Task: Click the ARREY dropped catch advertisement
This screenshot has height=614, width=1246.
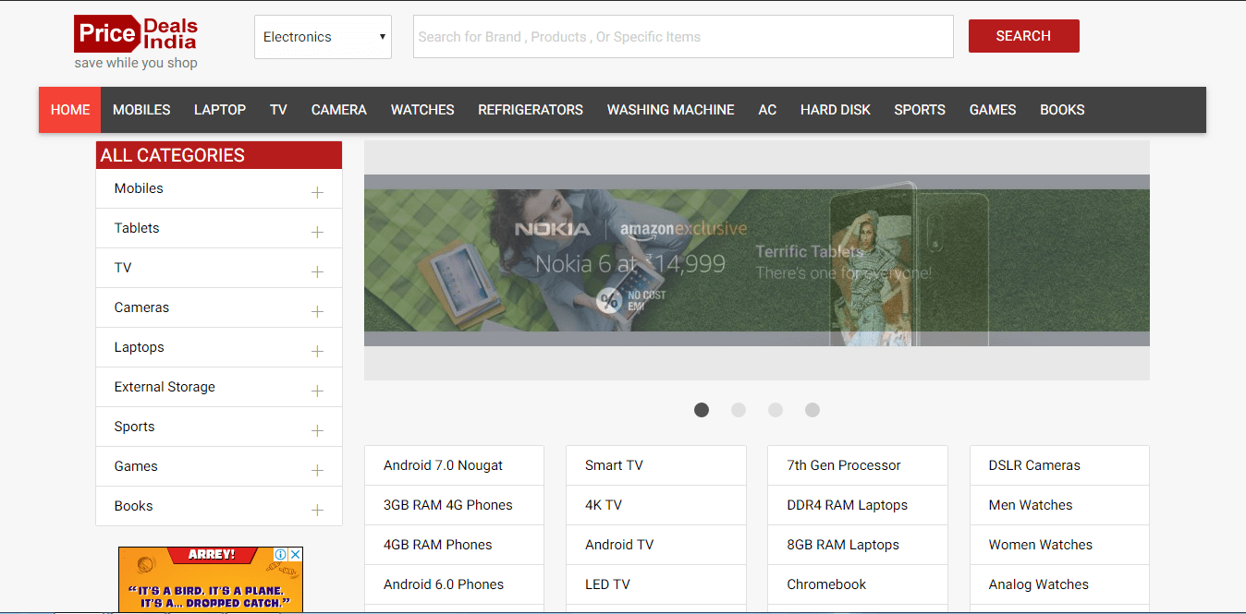Action: click(211, 580)
